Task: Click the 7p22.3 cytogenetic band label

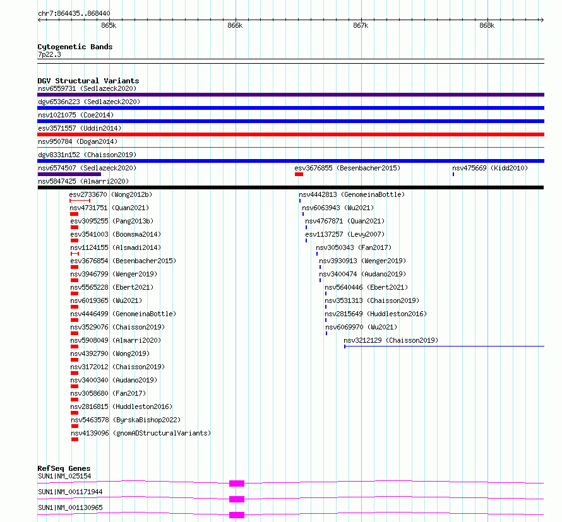Action: [x=49, y=54]
